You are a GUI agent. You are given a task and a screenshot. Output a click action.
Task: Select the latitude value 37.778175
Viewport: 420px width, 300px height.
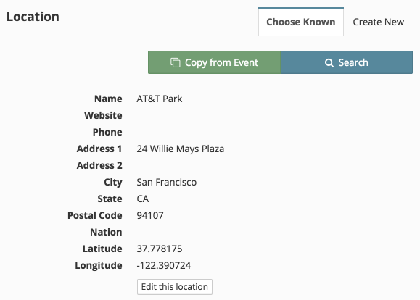[160, 249]
